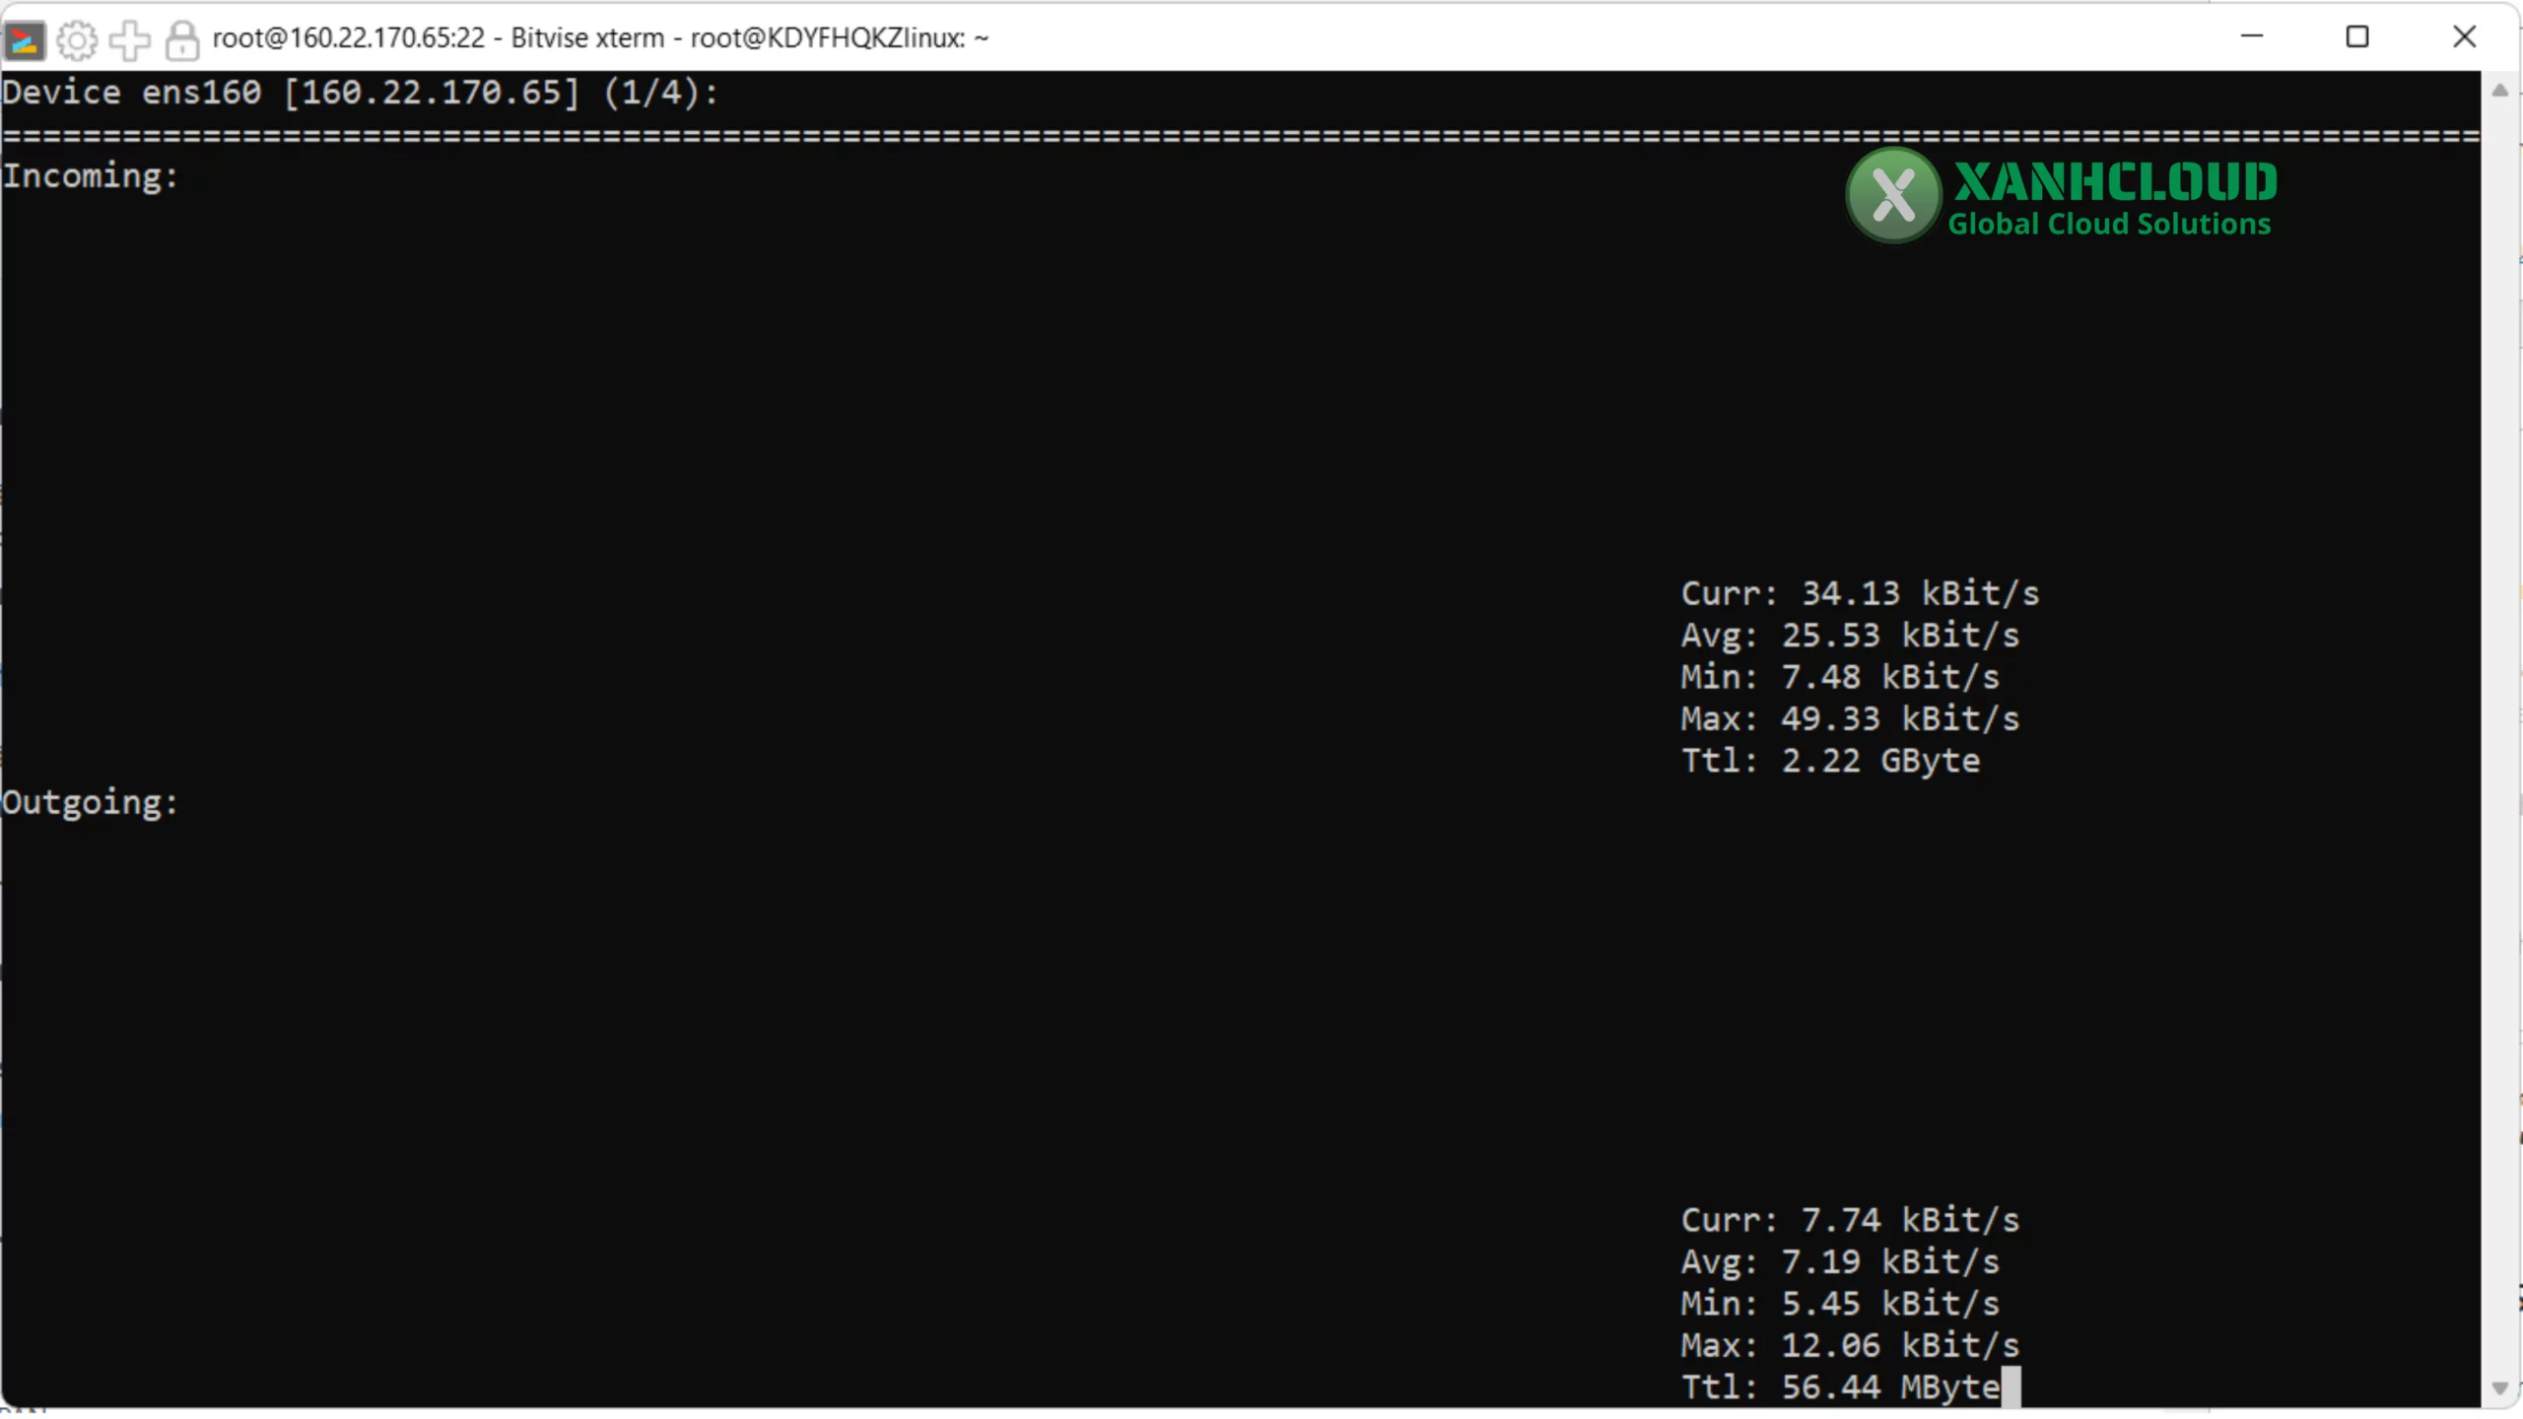Click the plus icon for new terminal
This screenshot has width=2523, height=1419.
pyautogui.click(x=129, y=39)
